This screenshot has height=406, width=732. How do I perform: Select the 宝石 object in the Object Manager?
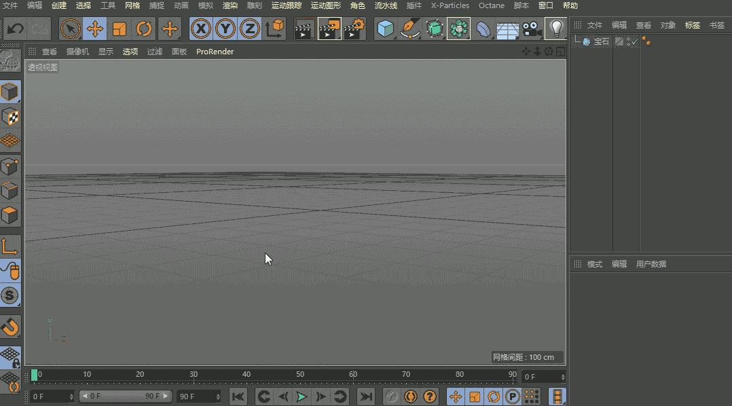[x=601, y=41]
